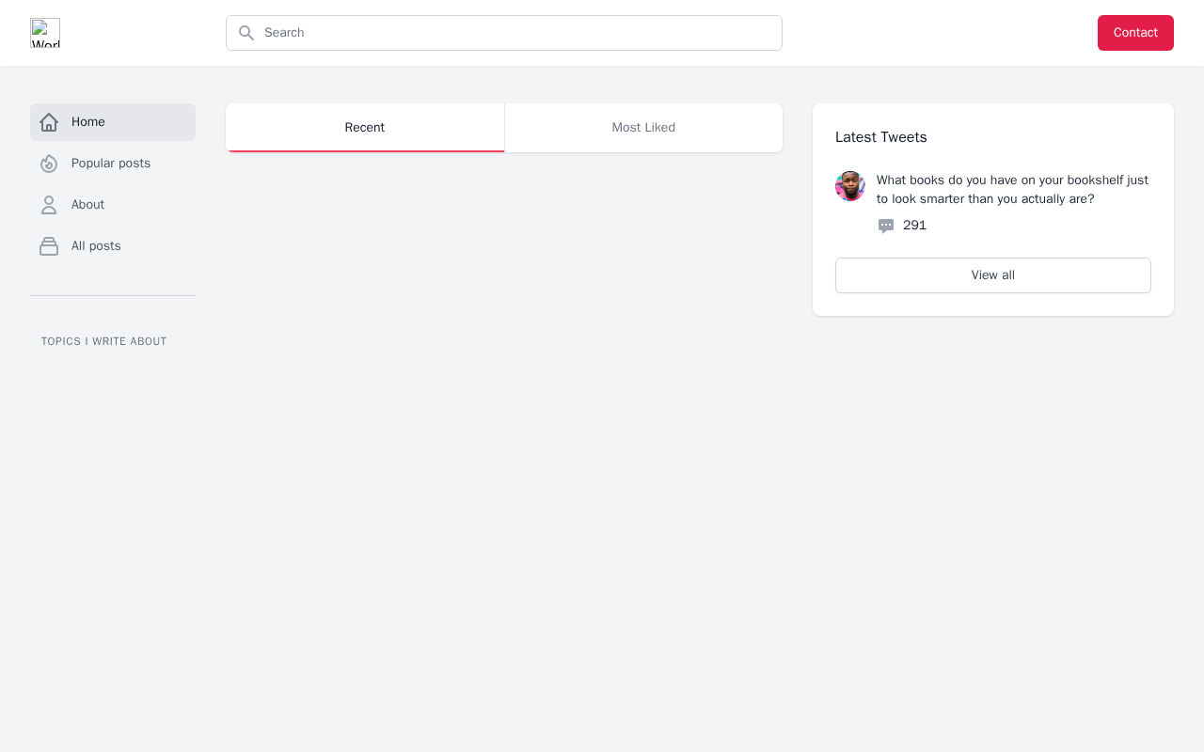Click the Home house icon

(49, 122)
